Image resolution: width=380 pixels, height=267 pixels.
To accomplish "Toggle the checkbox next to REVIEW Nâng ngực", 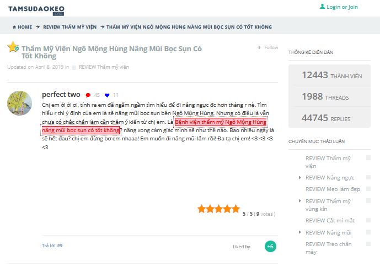I will pyautogui.click(x=368, y=177).
